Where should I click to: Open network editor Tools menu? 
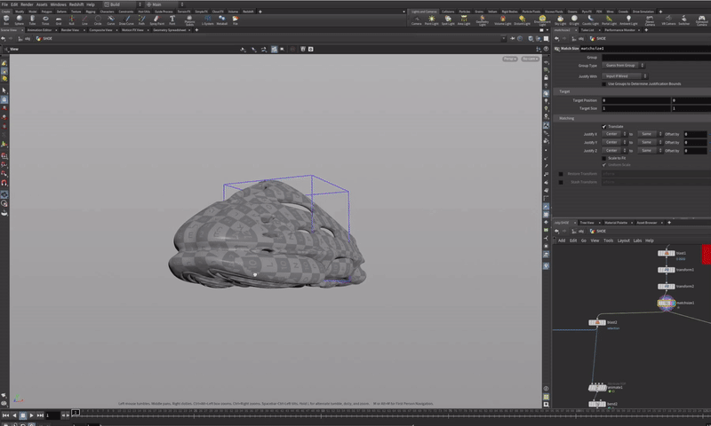(x=608, y=241)
